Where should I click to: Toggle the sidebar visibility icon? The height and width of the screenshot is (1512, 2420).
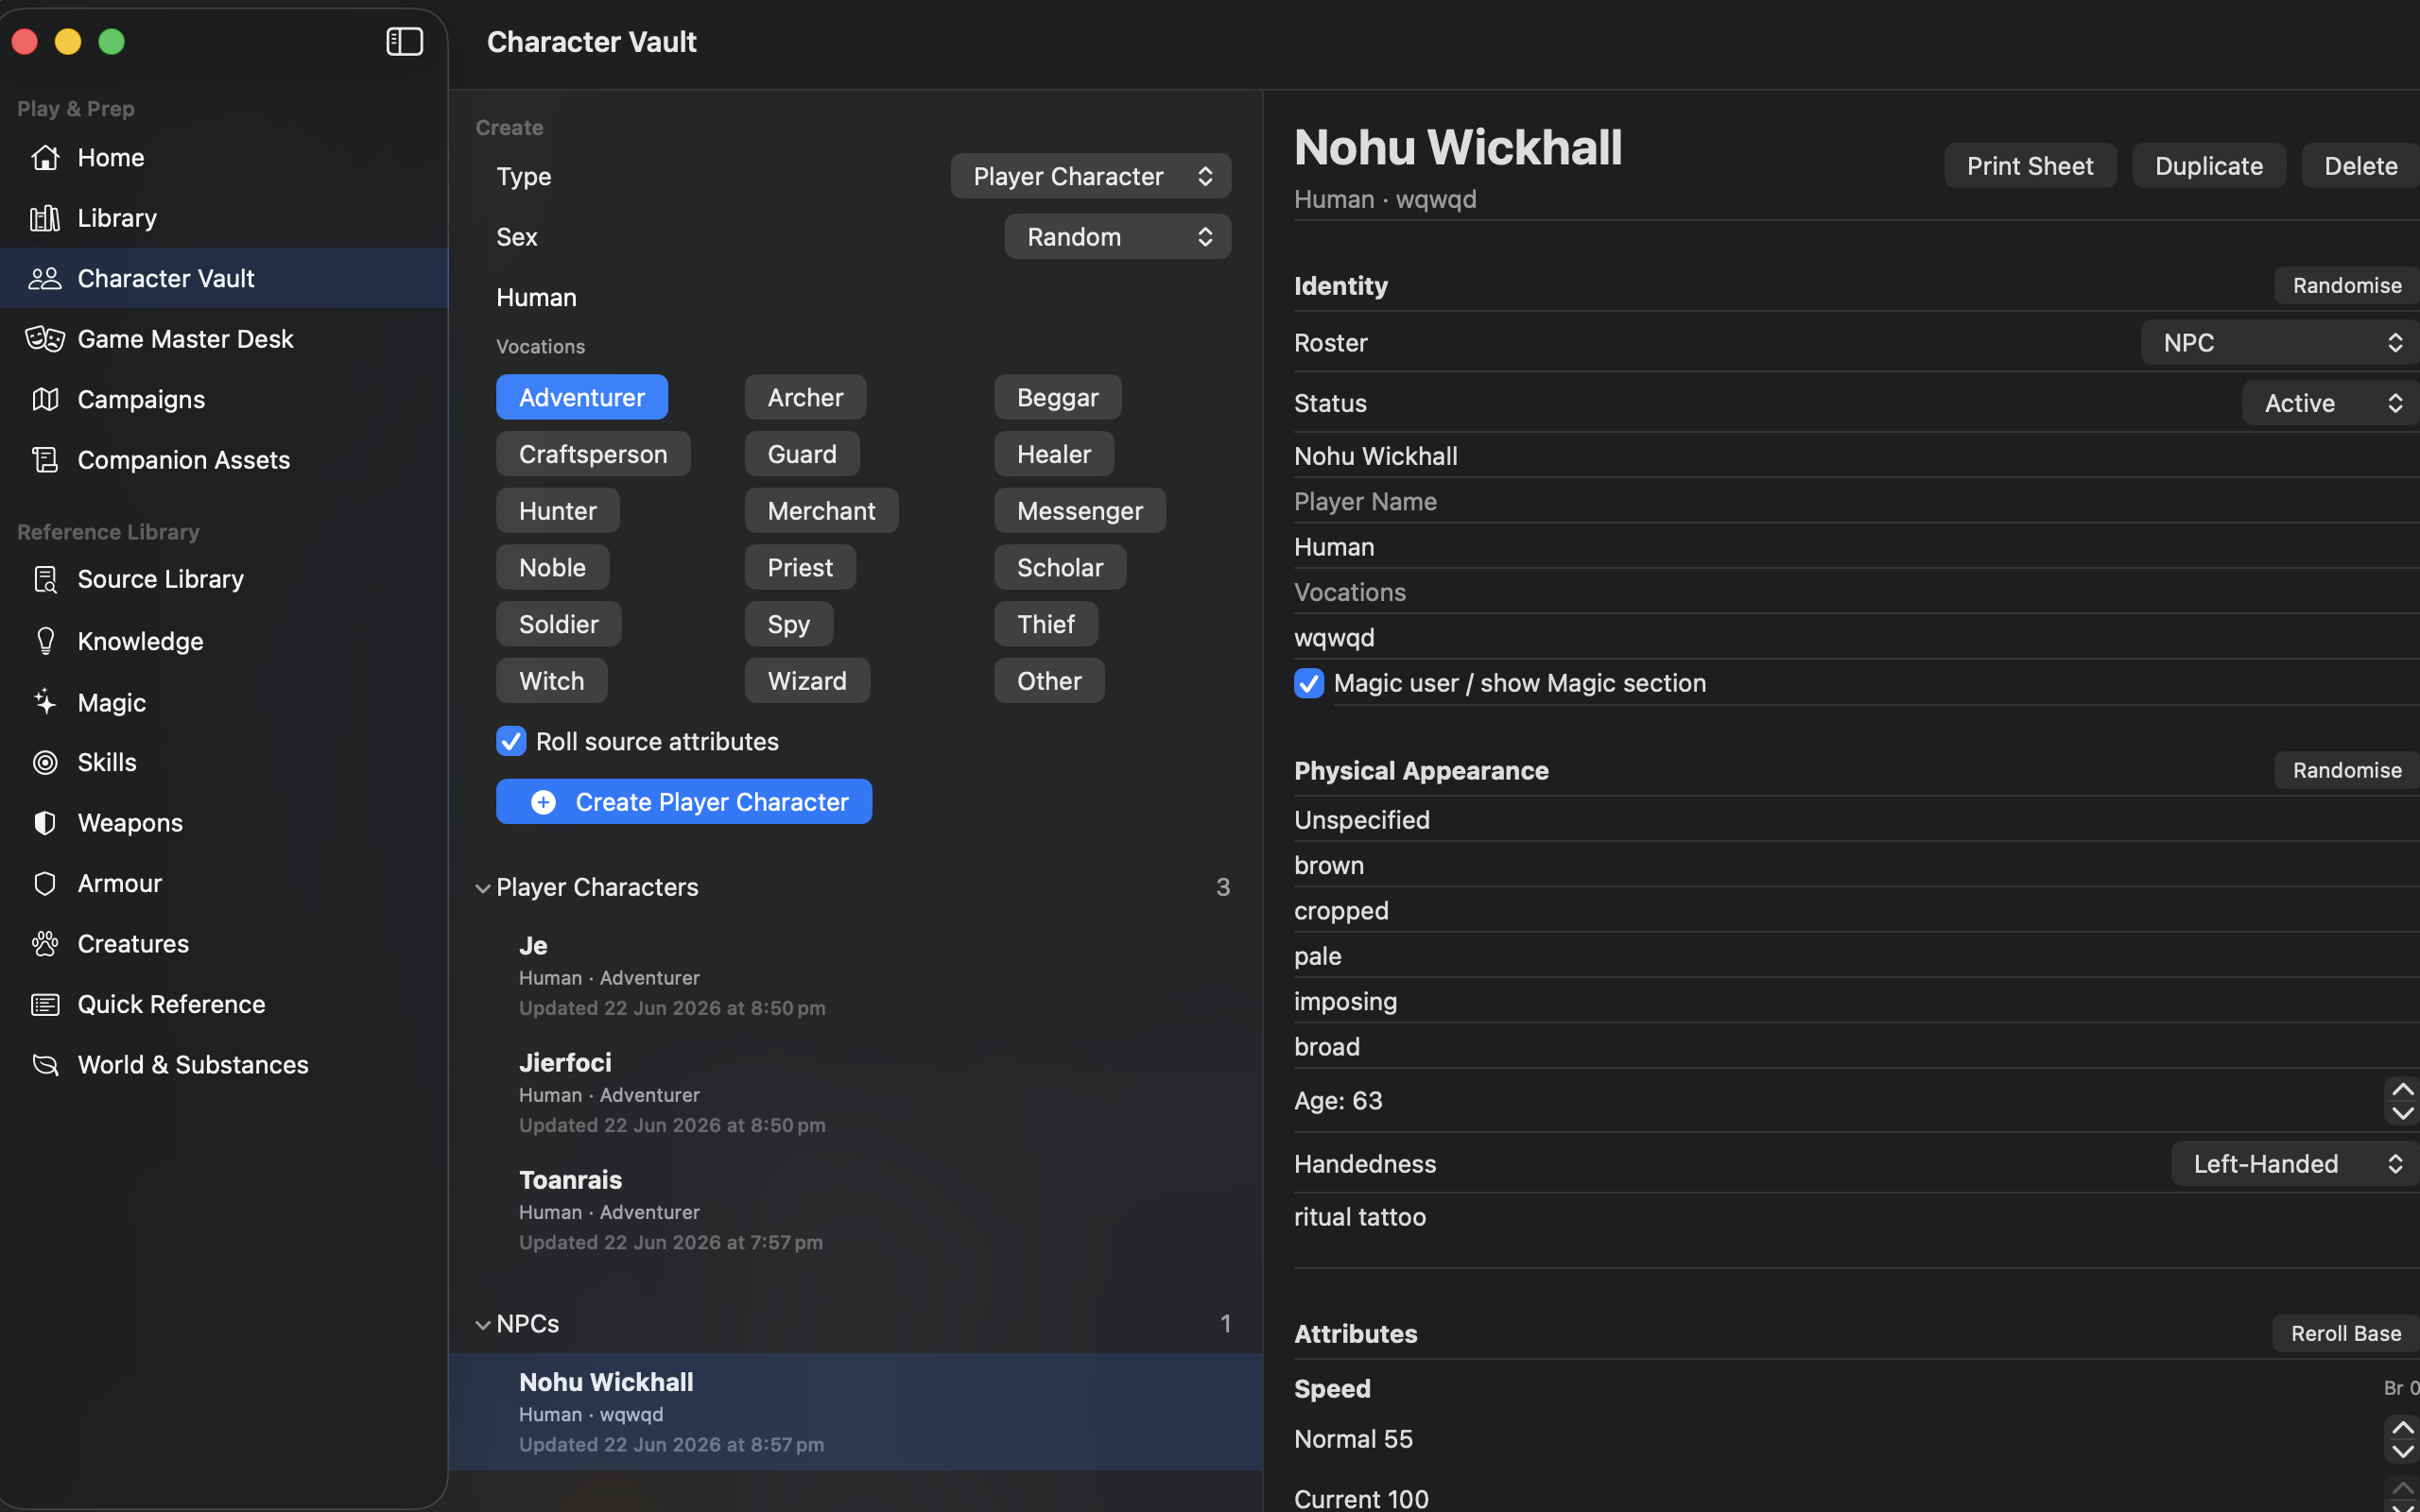click(x=404, y=41)
